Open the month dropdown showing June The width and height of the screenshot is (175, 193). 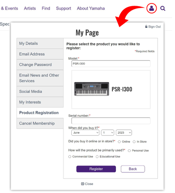pos(85,133)
